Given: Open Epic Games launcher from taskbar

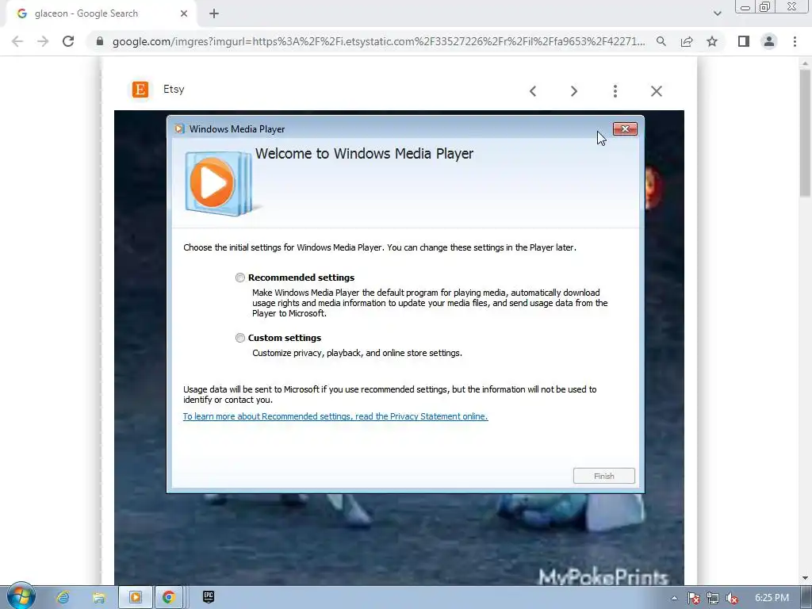Looking at the screenshot, I should click(209, 597).
